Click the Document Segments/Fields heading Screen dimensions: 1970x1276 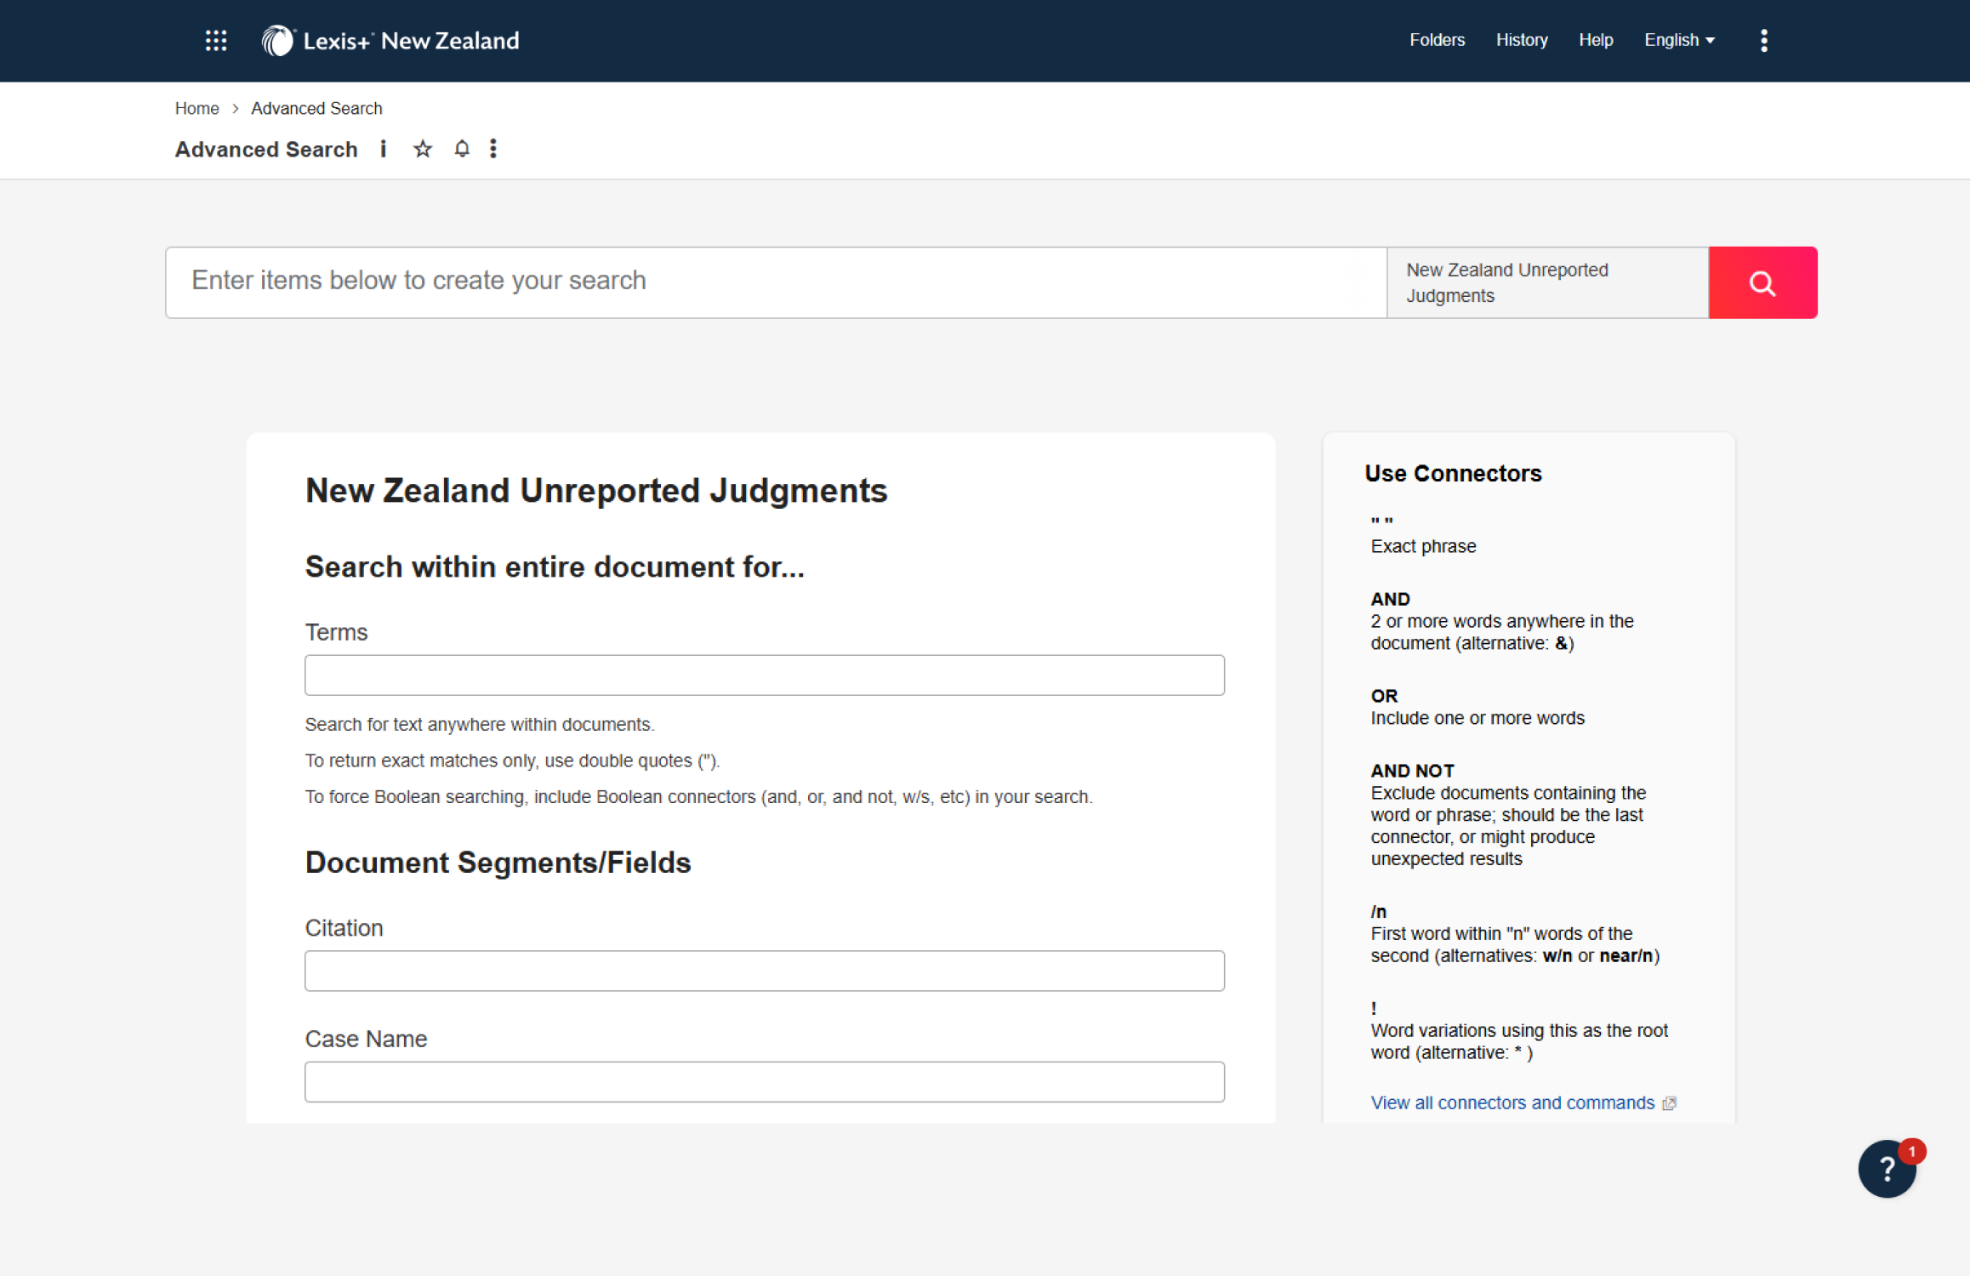click(498, 862)
